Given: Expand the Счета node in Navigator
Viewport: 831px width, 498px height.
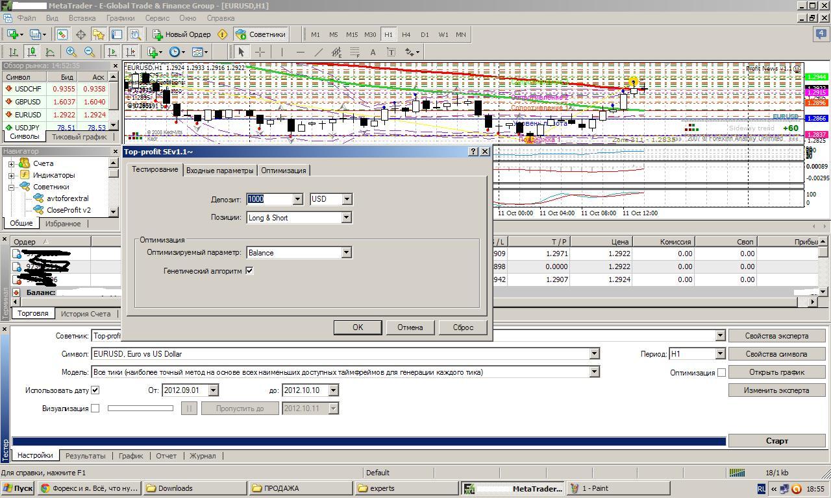Looking at the screenshot, I should tap(11, 163).
